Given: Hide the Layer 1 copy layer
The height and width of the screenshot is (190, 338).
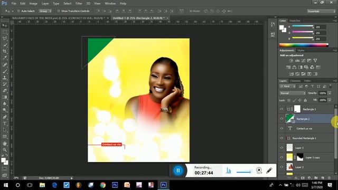Looking at the screenshot, I should pyautogui.click(x=281, y=157).
